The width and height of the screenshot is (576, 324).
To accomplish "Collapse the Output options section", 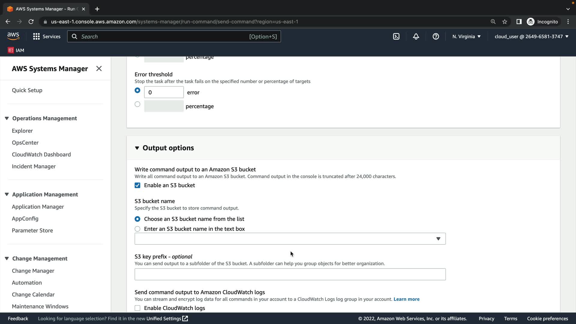I will pos(137,148).
